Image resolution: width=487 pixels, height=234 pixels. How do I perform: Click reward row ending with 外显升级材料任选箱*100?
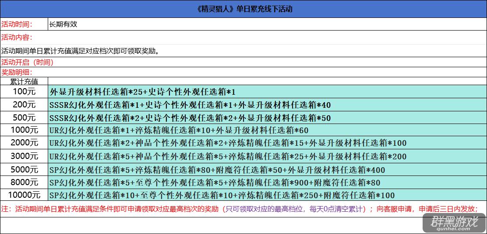click(x=268, y=143)
